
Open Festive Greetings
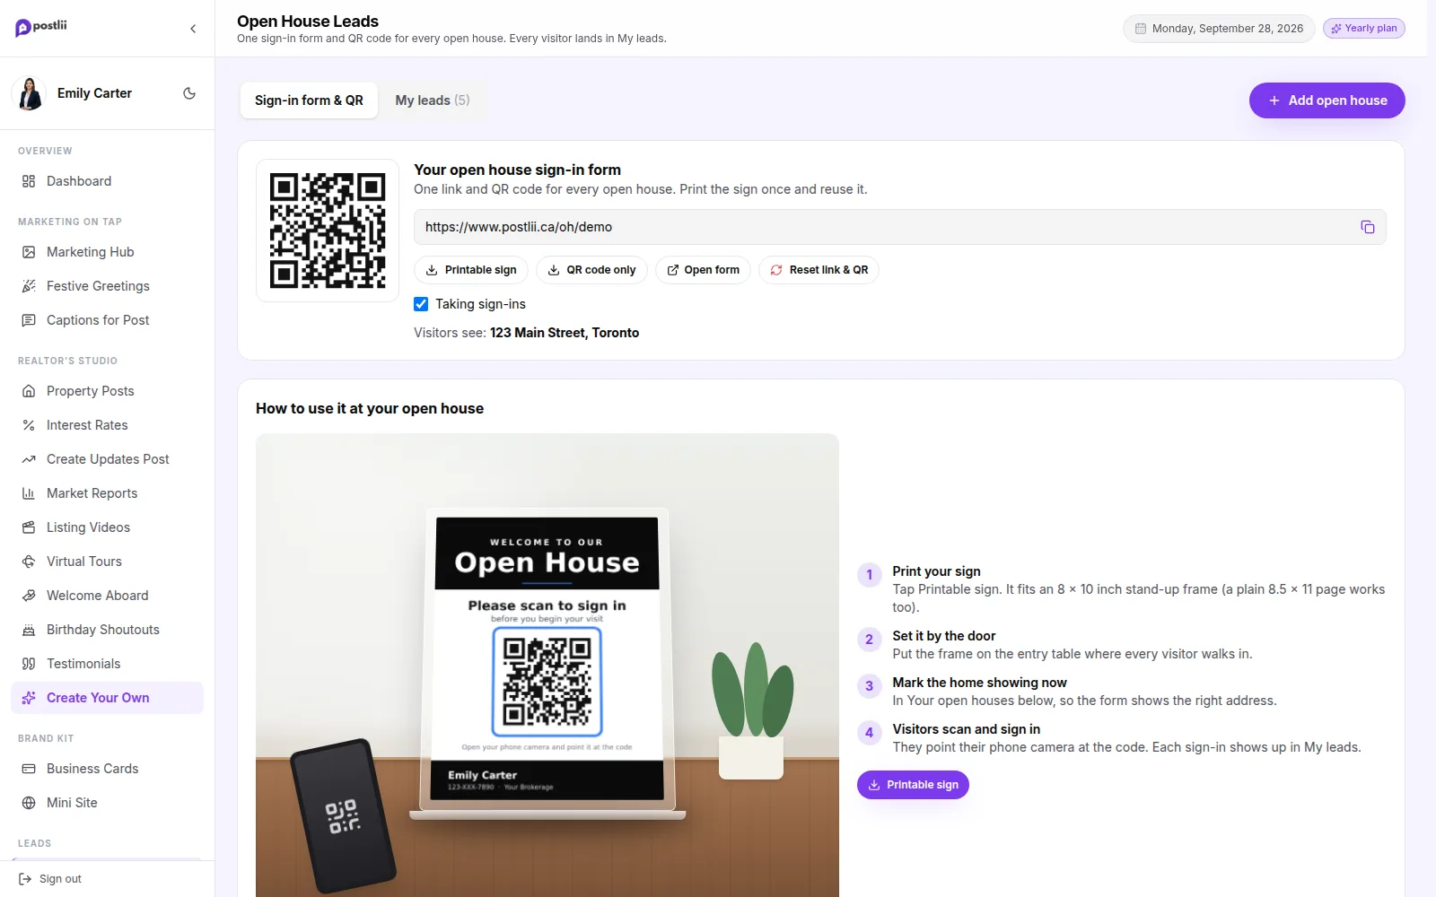pos(107,286)
